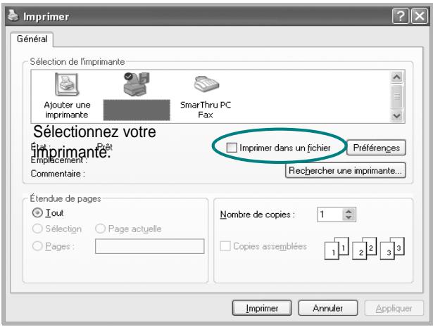
Task: Click the Commentaire label
Action: pos(58,174)
